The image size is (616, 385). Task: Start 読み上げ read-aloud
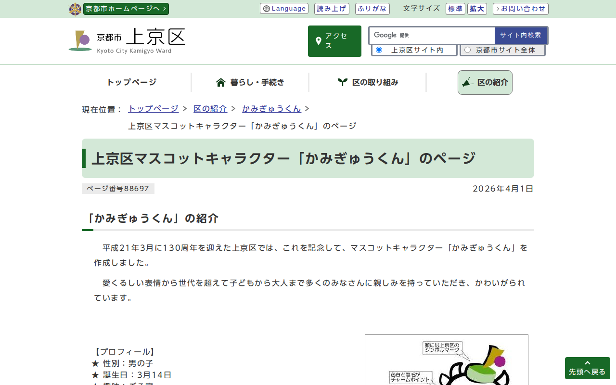point(332,9)
